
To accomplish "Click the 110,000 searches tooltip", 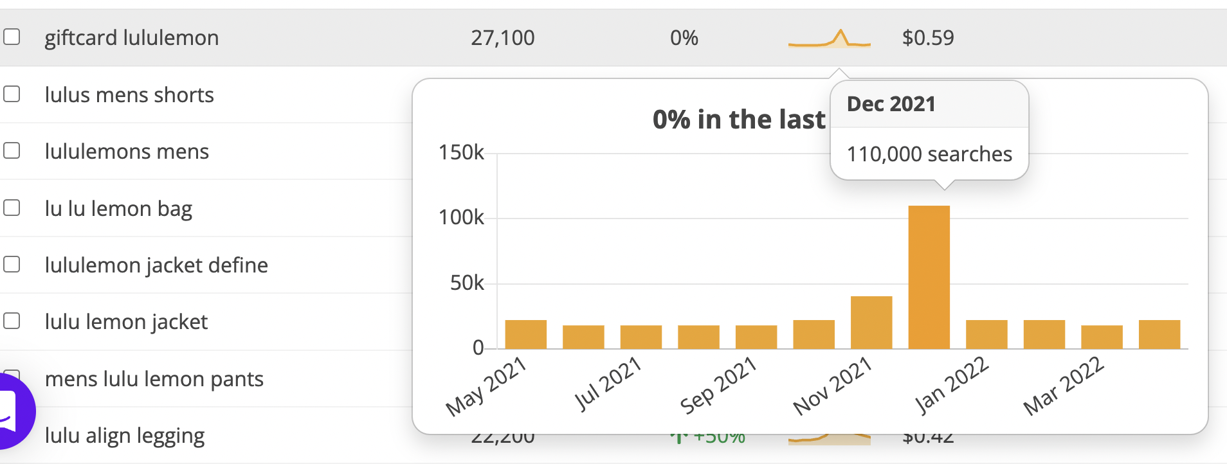I will (930, 154).
